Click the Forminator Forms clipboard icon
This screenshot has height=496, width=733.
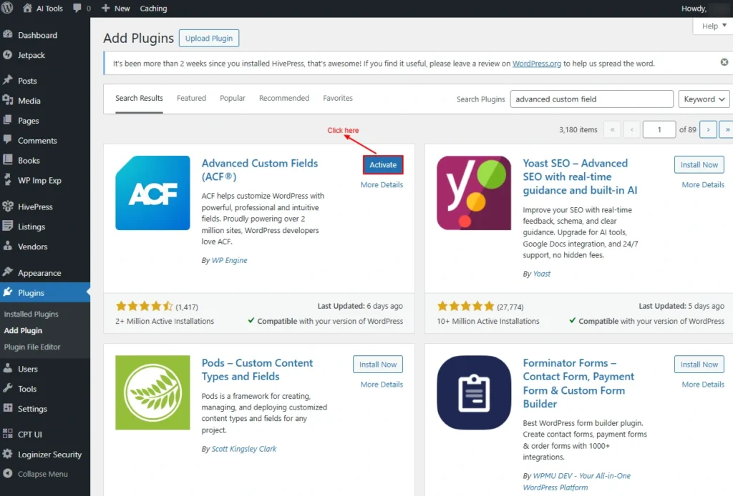[x=474, y=392]
